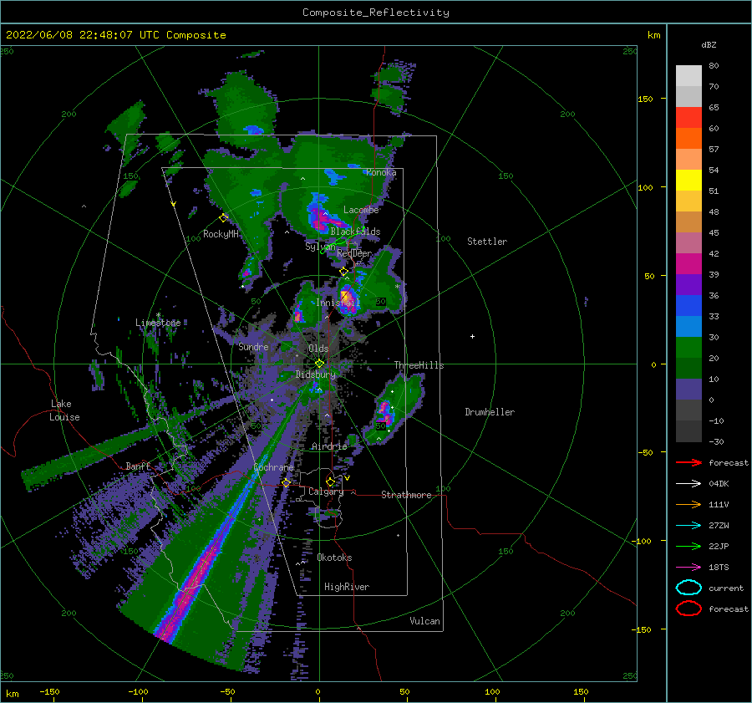This screenshot has height=703, width=752.
Task: Click the Blackfalds label on map
Action: (355, 232)
